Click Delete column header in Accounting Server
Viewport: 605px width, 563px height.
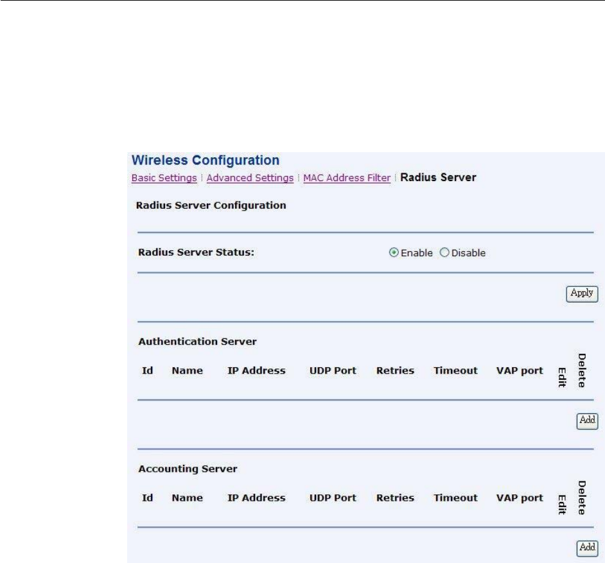pyautogui.click(x=582, y=498)
